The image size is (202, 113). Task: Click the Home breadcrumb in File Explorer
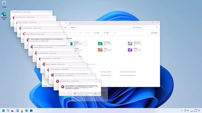click(x=73, y=27)
